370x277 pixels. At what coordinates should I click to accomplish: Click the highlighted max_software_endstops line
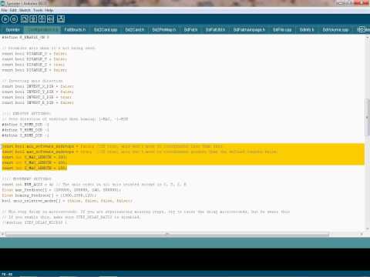(x=140, y=152)
